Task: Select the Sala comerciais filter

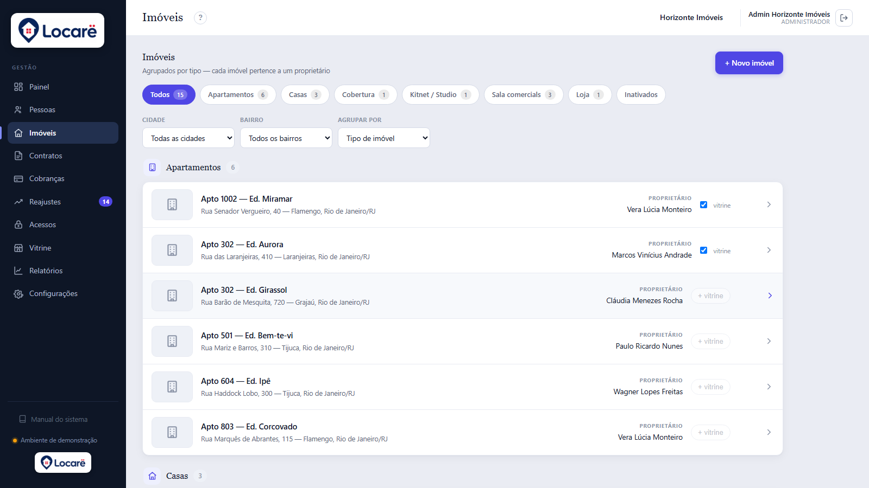Action: pos(524,94)
